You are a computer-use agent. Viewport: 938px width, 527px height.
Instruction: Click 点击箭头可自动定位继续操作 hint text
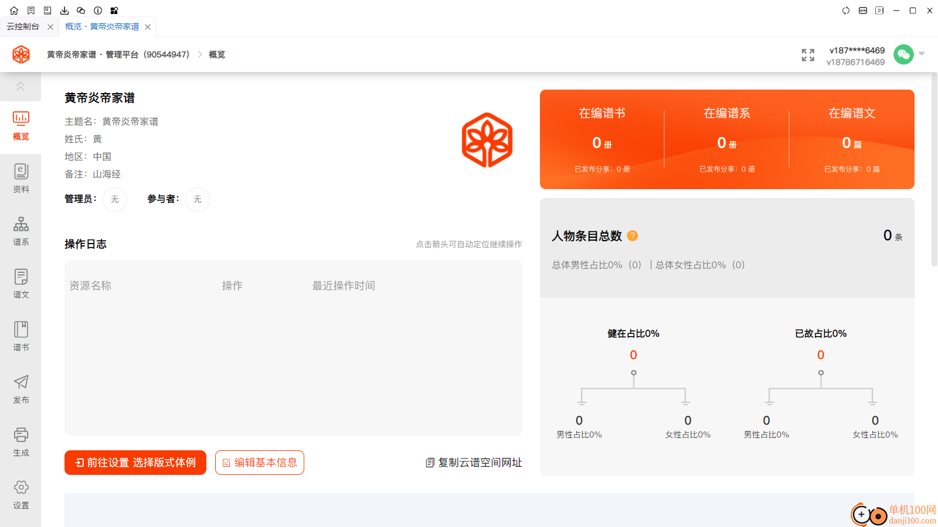469,244
